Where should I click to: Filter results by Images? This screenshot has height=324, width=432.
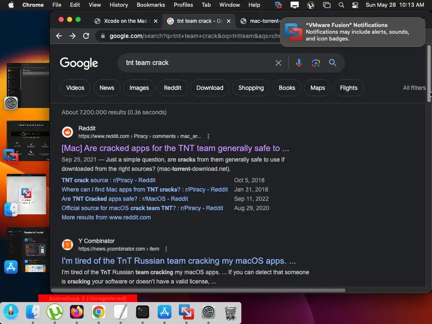pyautogui.click(x=139, y=88)
